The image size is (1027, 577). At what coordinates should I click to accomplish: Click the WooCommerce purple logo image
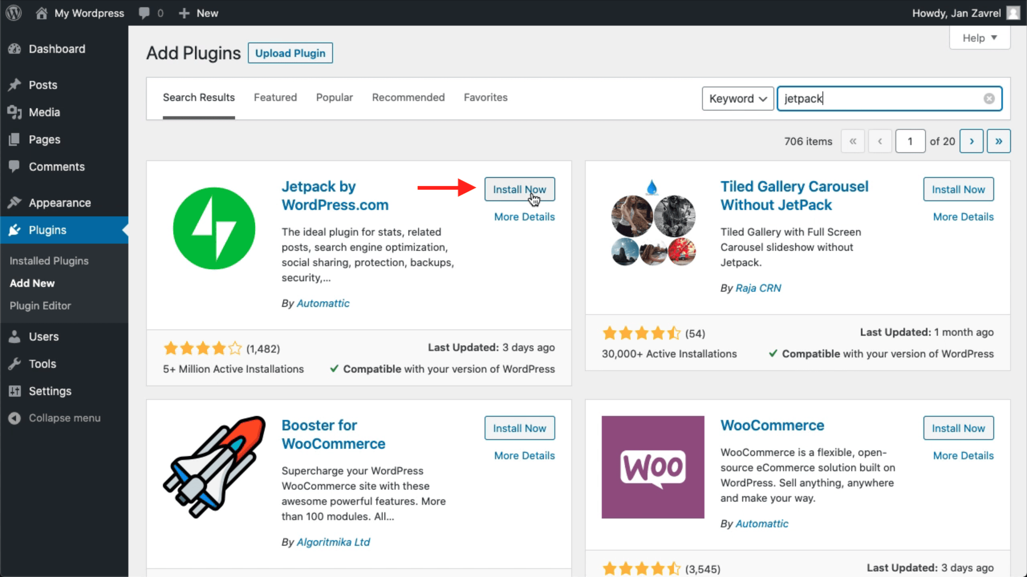click(653, 467)
